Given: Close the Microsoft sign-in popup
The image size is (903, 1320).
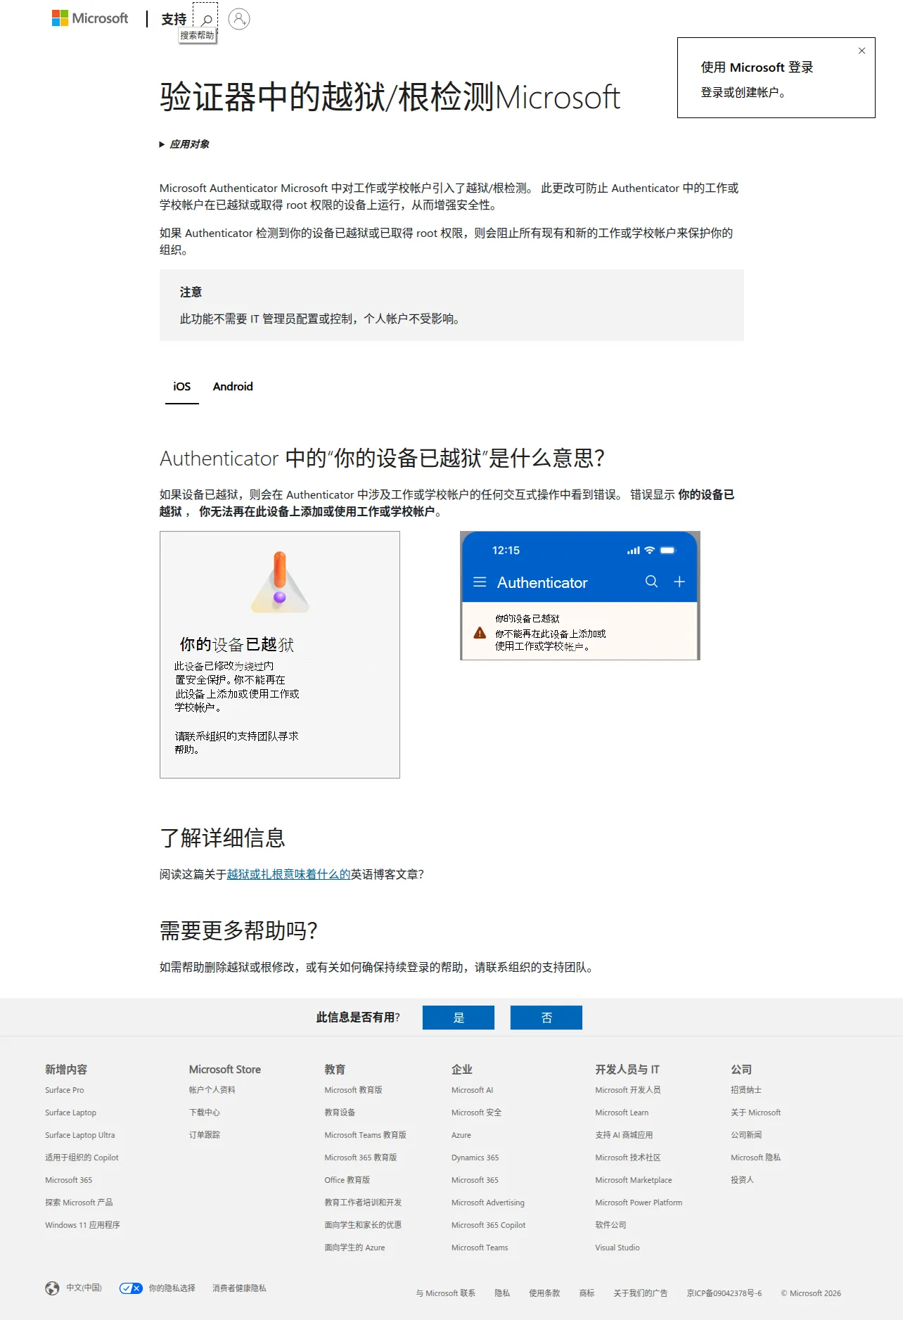Looking at the screenshot, I should pos(862,51).
